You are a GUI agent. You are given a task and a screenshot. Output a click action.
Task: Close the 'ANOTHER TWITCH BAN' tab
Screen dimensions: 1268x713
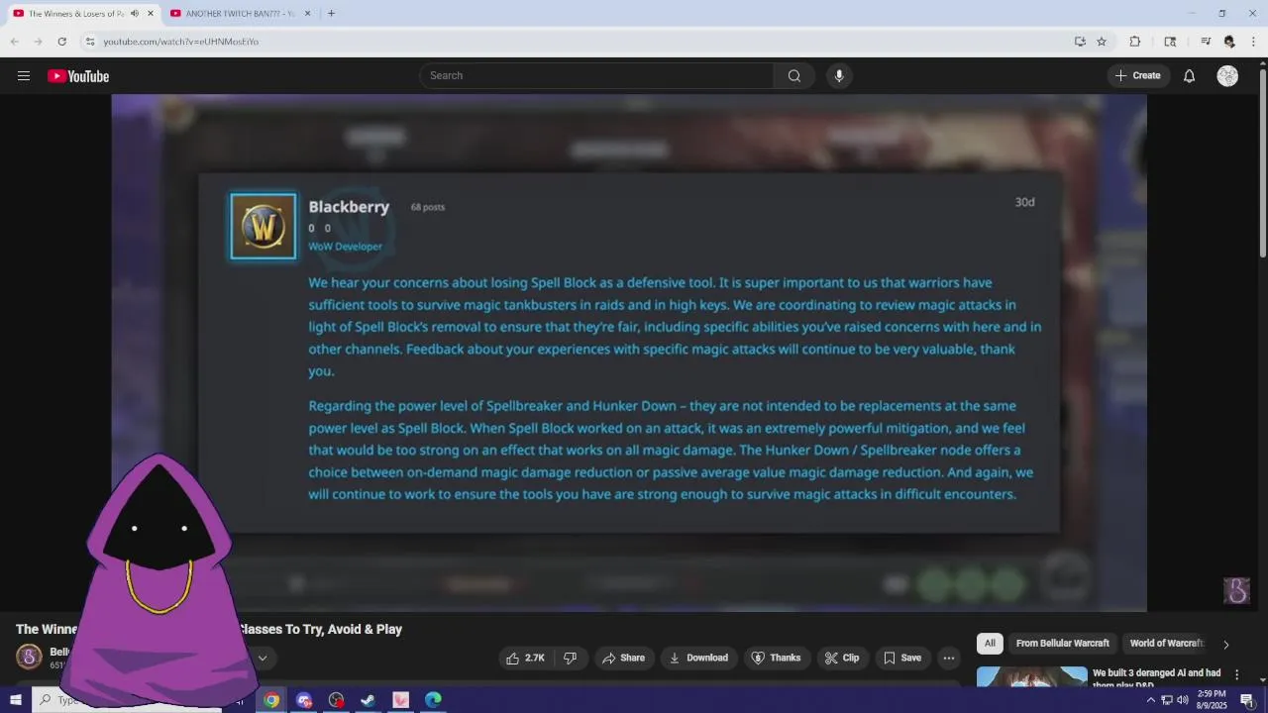(307, 13)
